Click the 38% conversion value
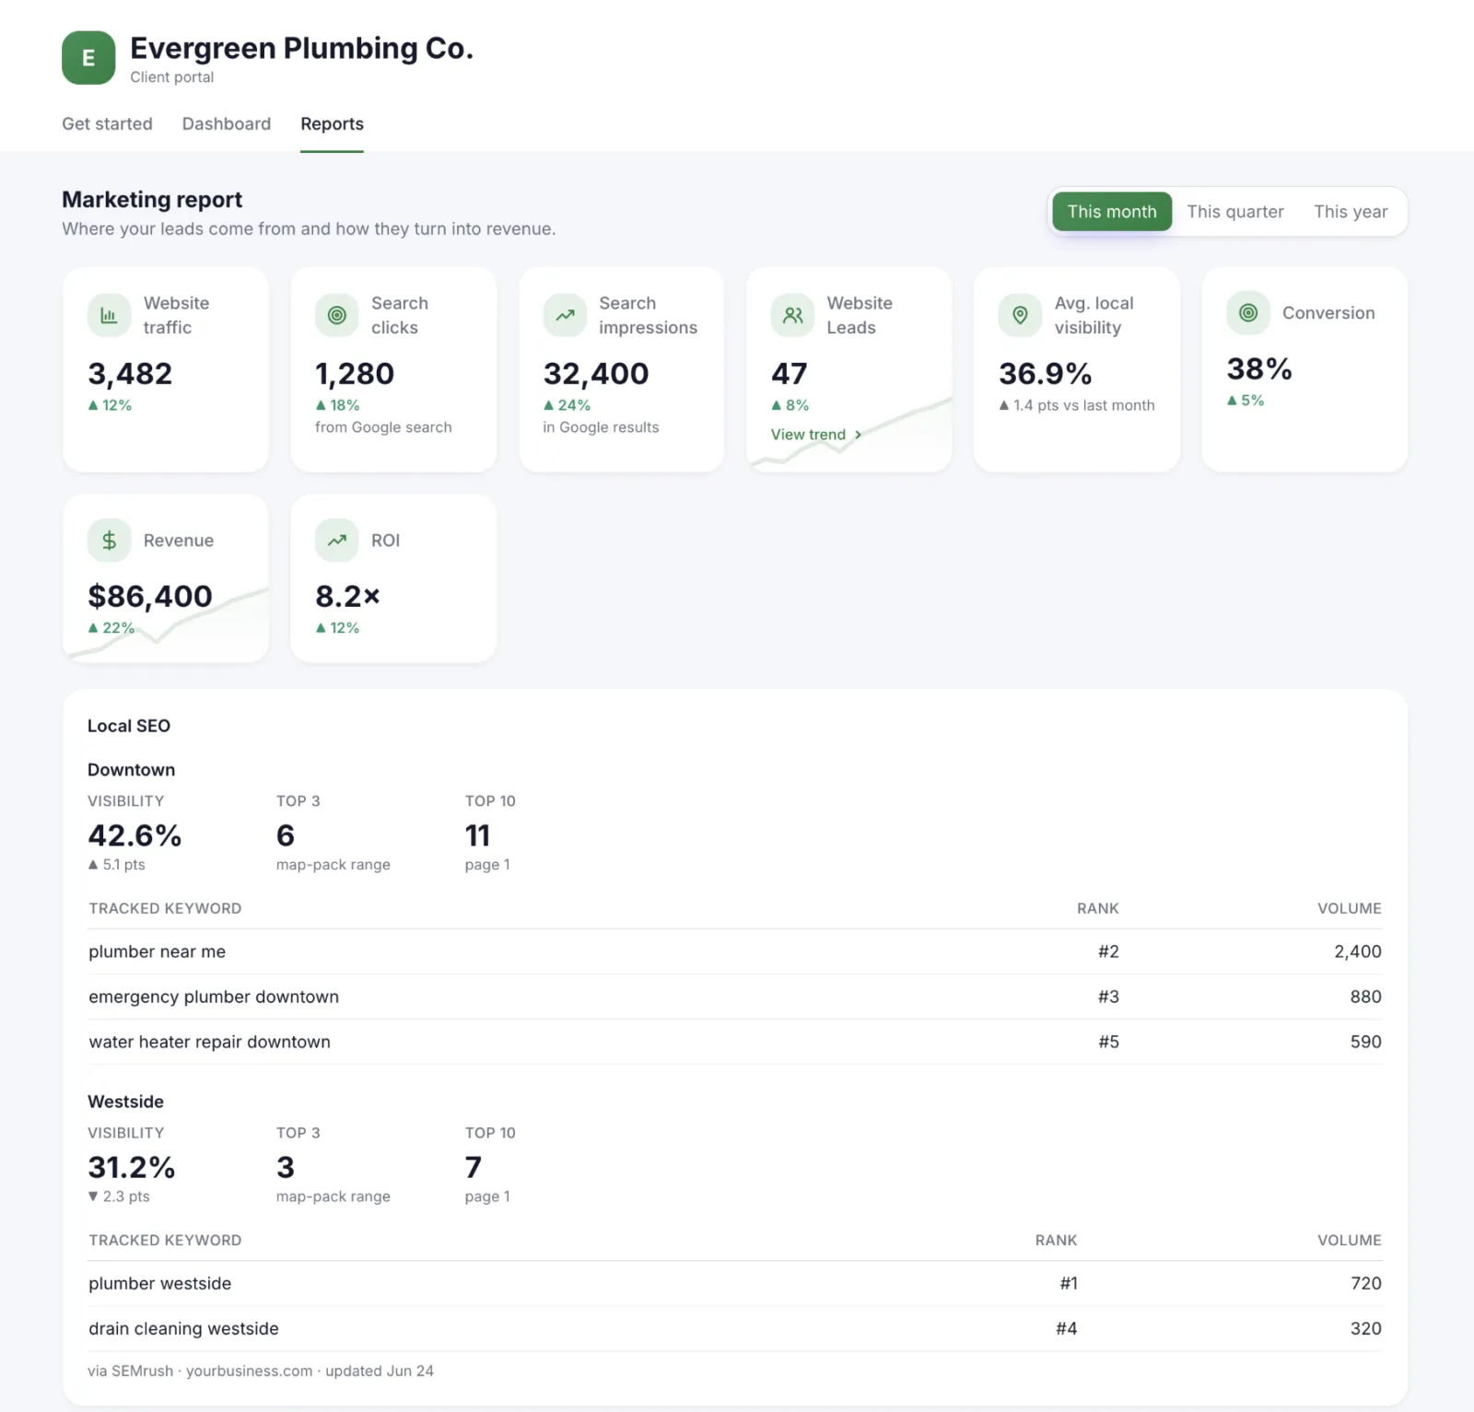Screen dimensions: 1474x1412 (1259, 369)
